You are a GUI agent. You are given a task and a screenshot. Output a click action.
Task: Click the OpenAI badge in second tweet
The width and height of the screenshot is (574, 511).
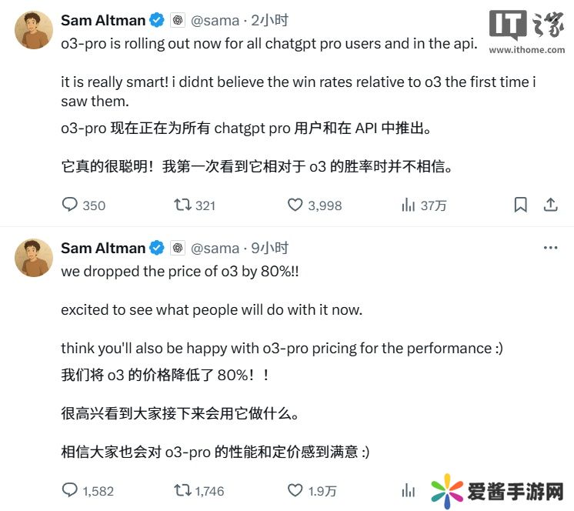[x=178, y=248]
